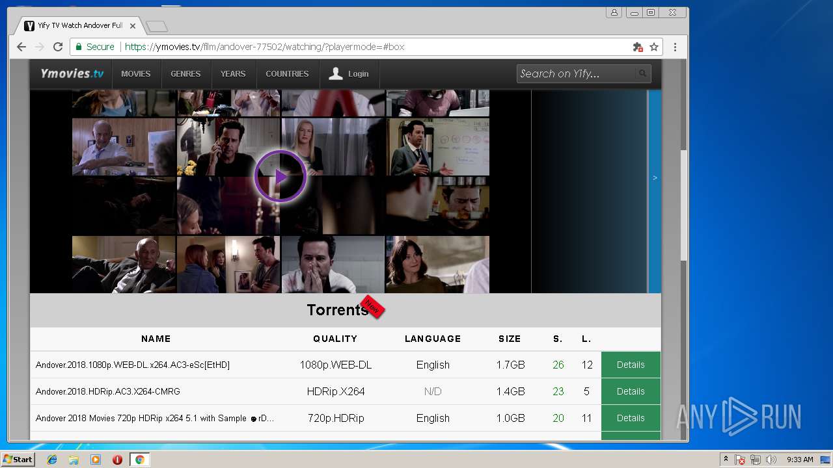Click the browser back arrow

21,47
